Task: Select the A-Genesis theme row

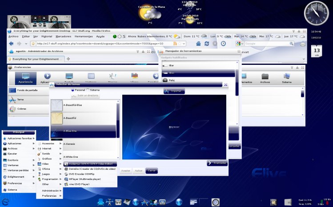Action: pos(84,144)
